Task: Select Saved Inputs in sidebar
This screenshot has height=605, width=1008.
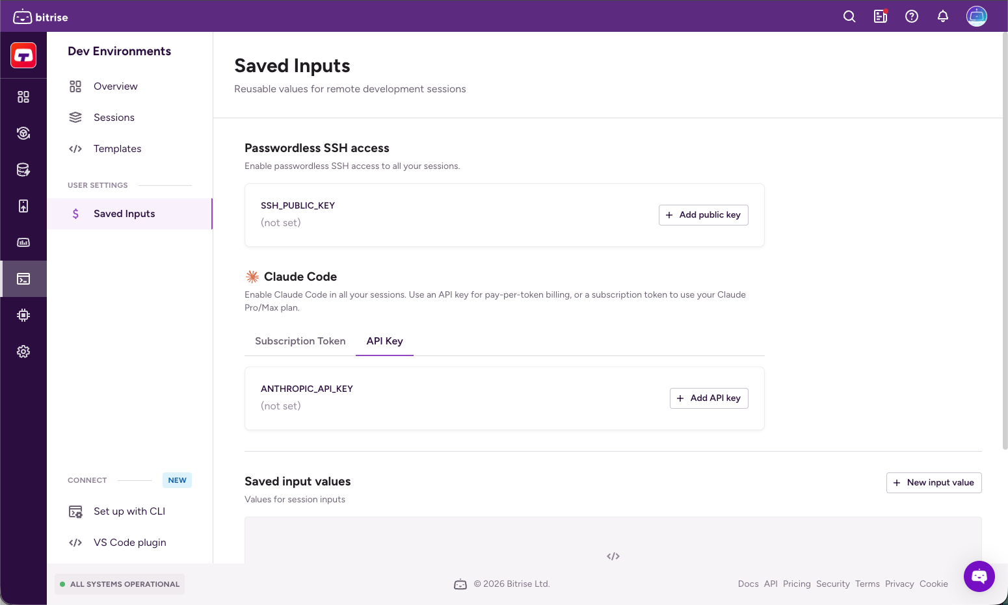Action: [129, 214]
